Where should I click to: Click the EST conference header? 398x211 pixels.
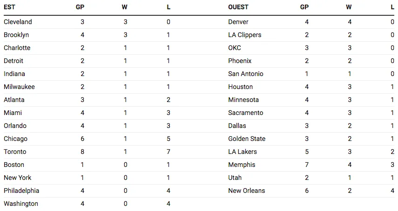tap(9, 7)
